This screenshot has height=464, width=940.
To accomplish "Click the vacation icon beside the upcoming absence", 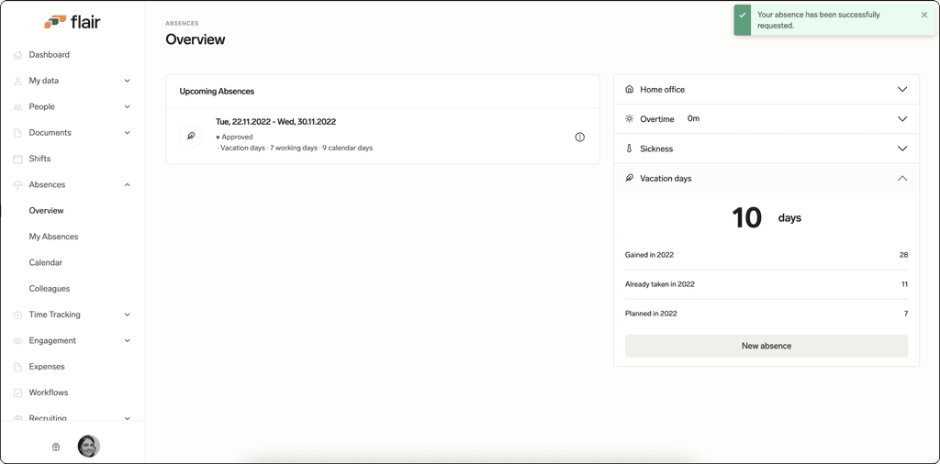I will pyautogui.click(x=191, y=137).
